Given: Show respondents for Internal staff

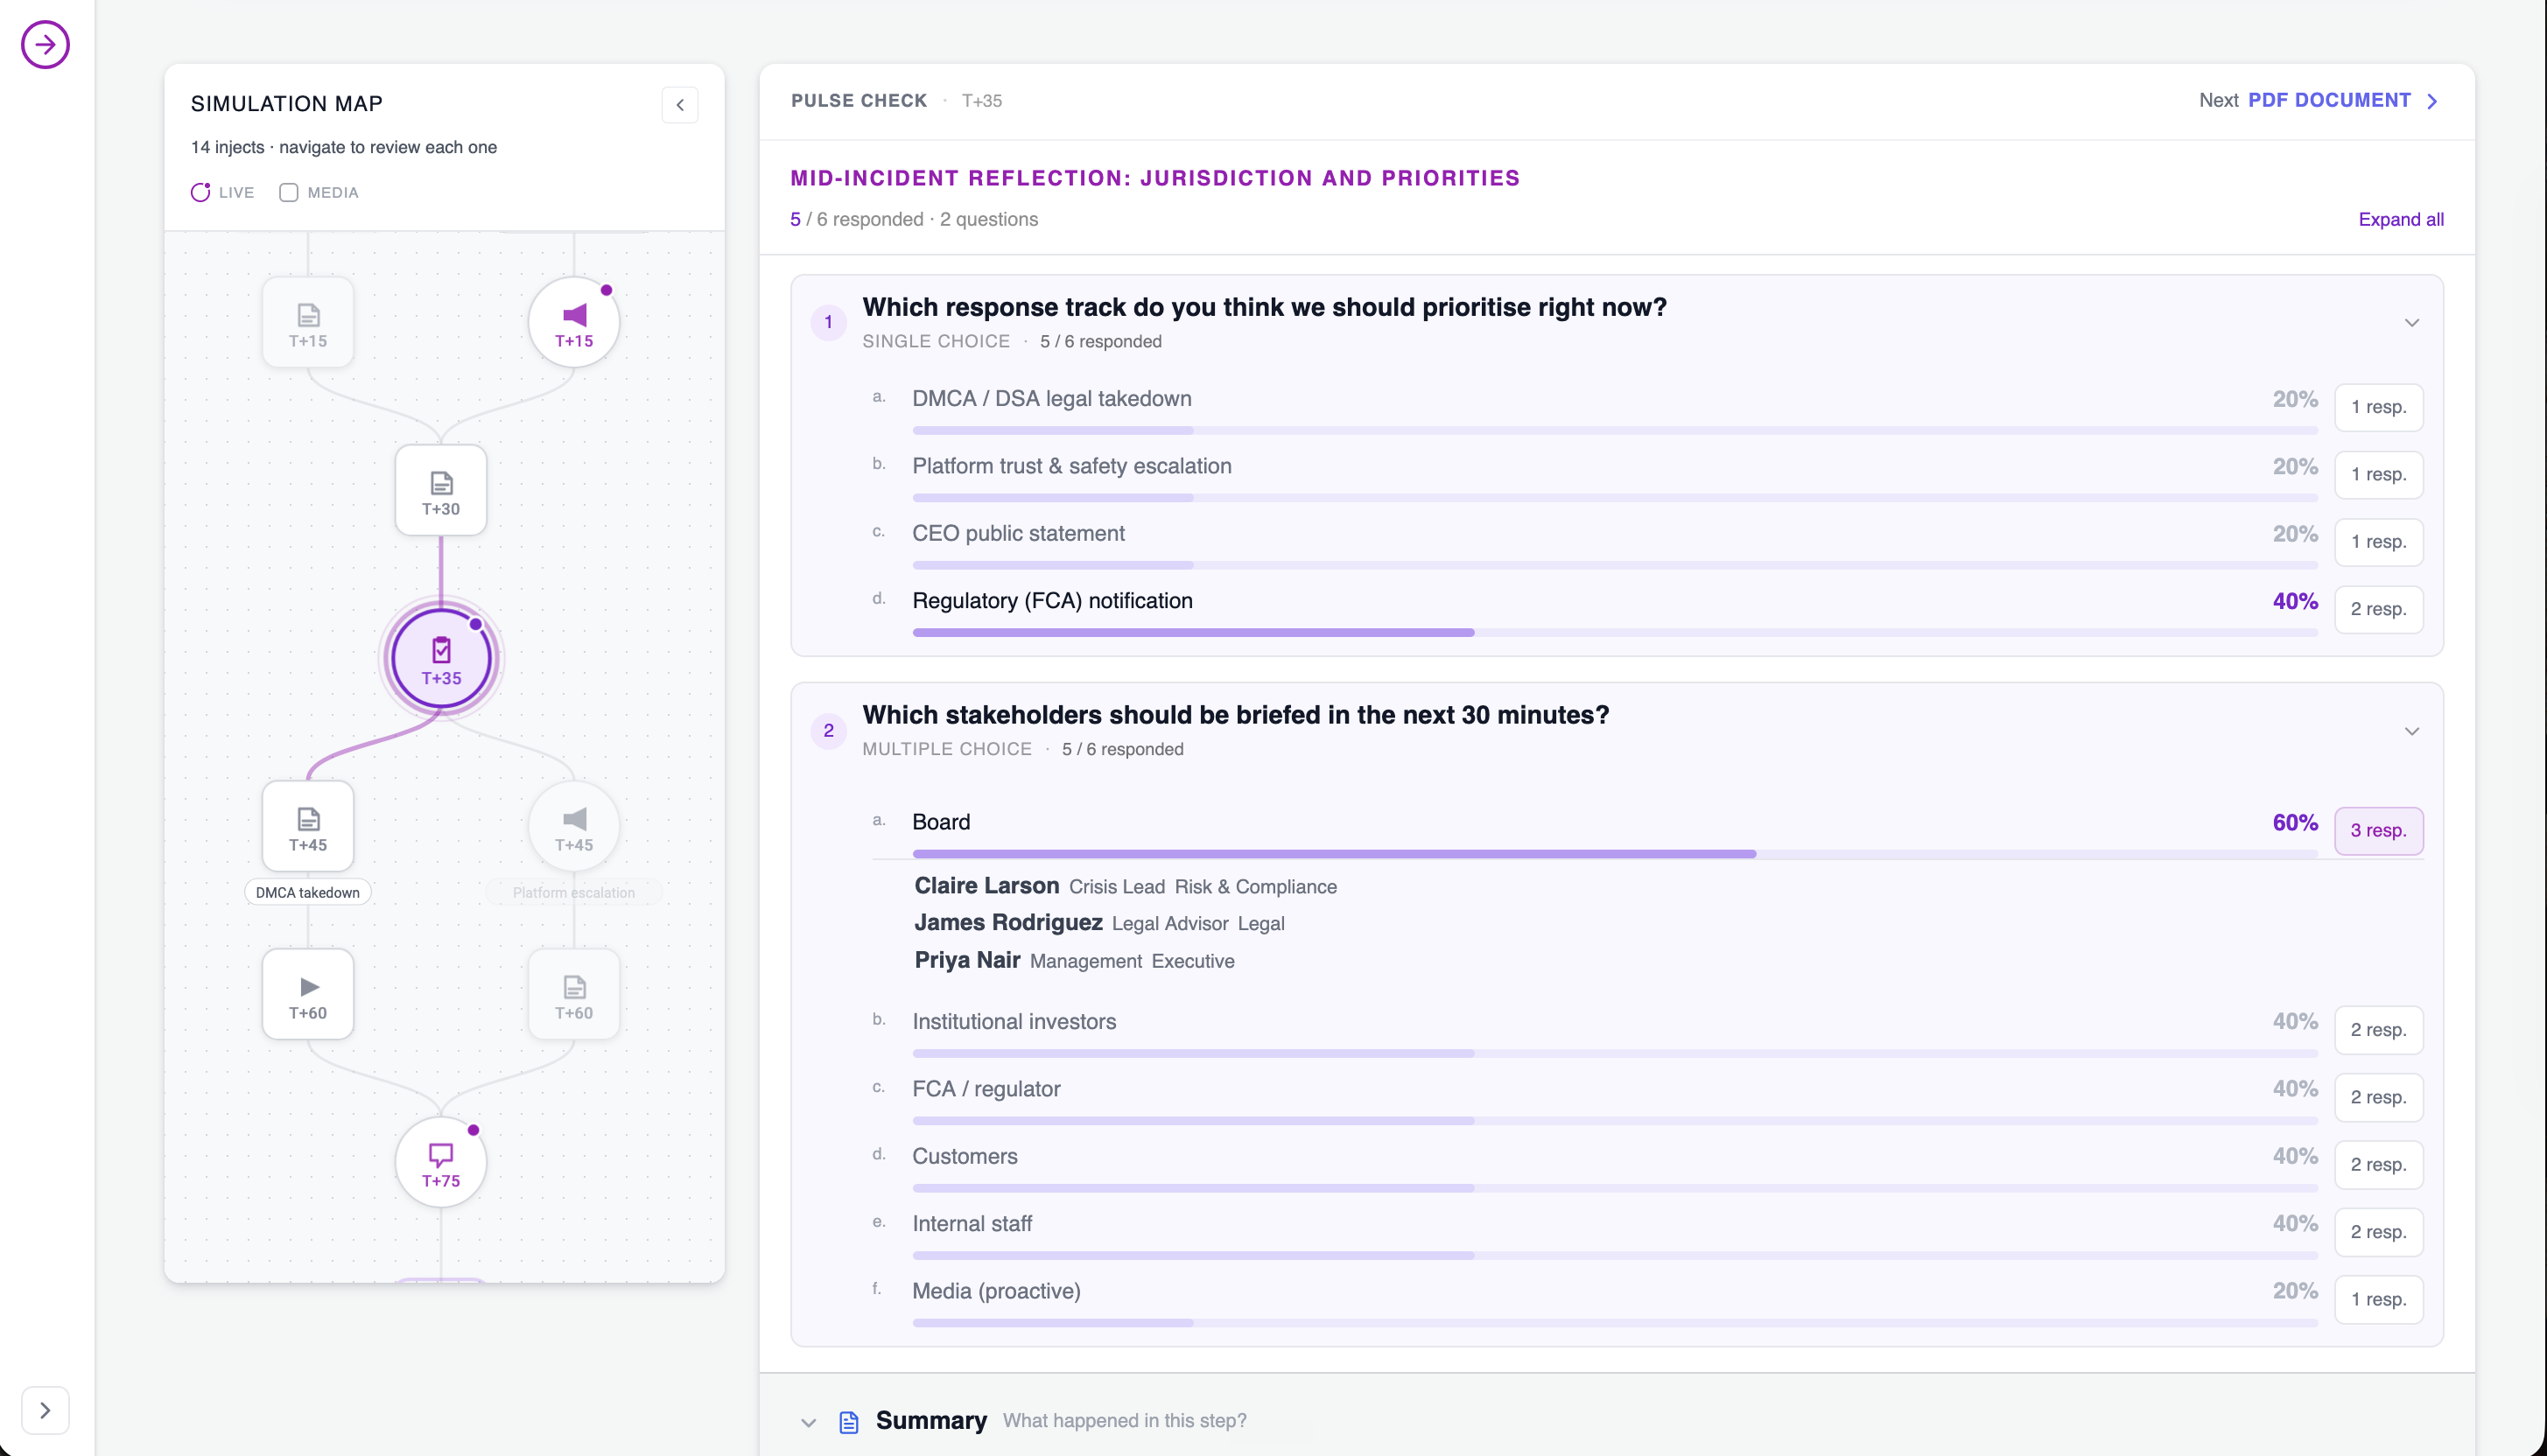Looking at the screenshot, I should pyautogui.click(x=2378, y=1232).
